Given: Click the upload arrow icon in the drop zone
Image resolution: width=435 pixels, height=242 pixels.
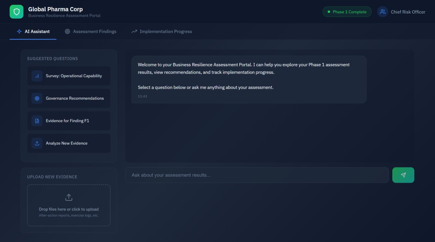Looking at the screenshot, I should [68, 197].
